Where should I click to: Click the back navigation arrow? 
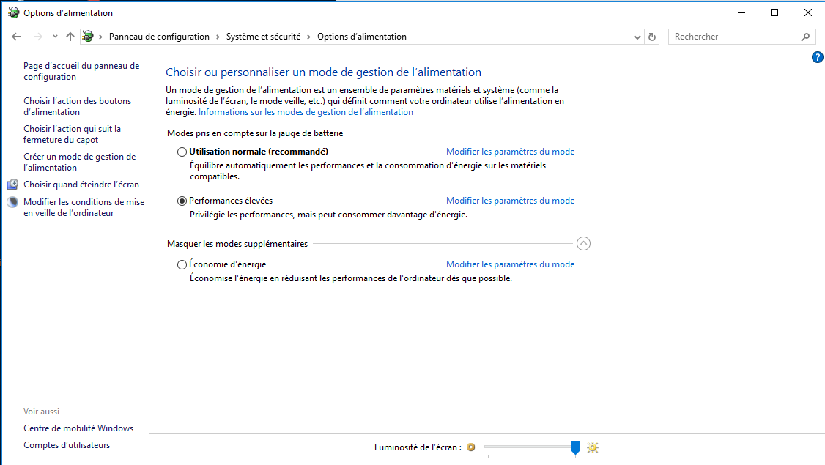[16, 37]
